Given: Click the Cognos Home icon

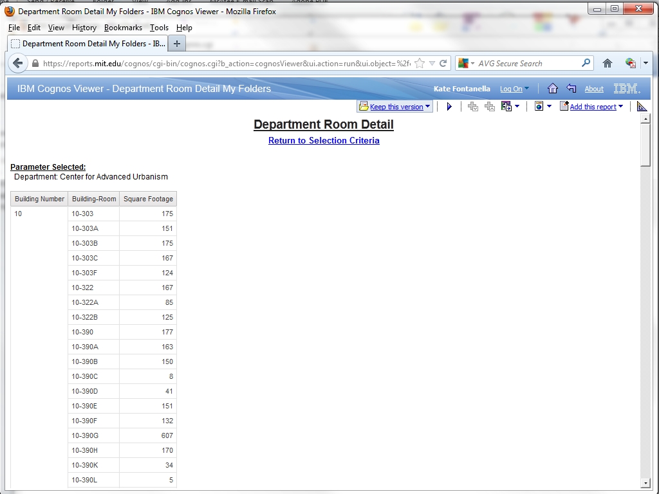Looking at the screenshot, I should pyautogui.click(x=552, y=89).
